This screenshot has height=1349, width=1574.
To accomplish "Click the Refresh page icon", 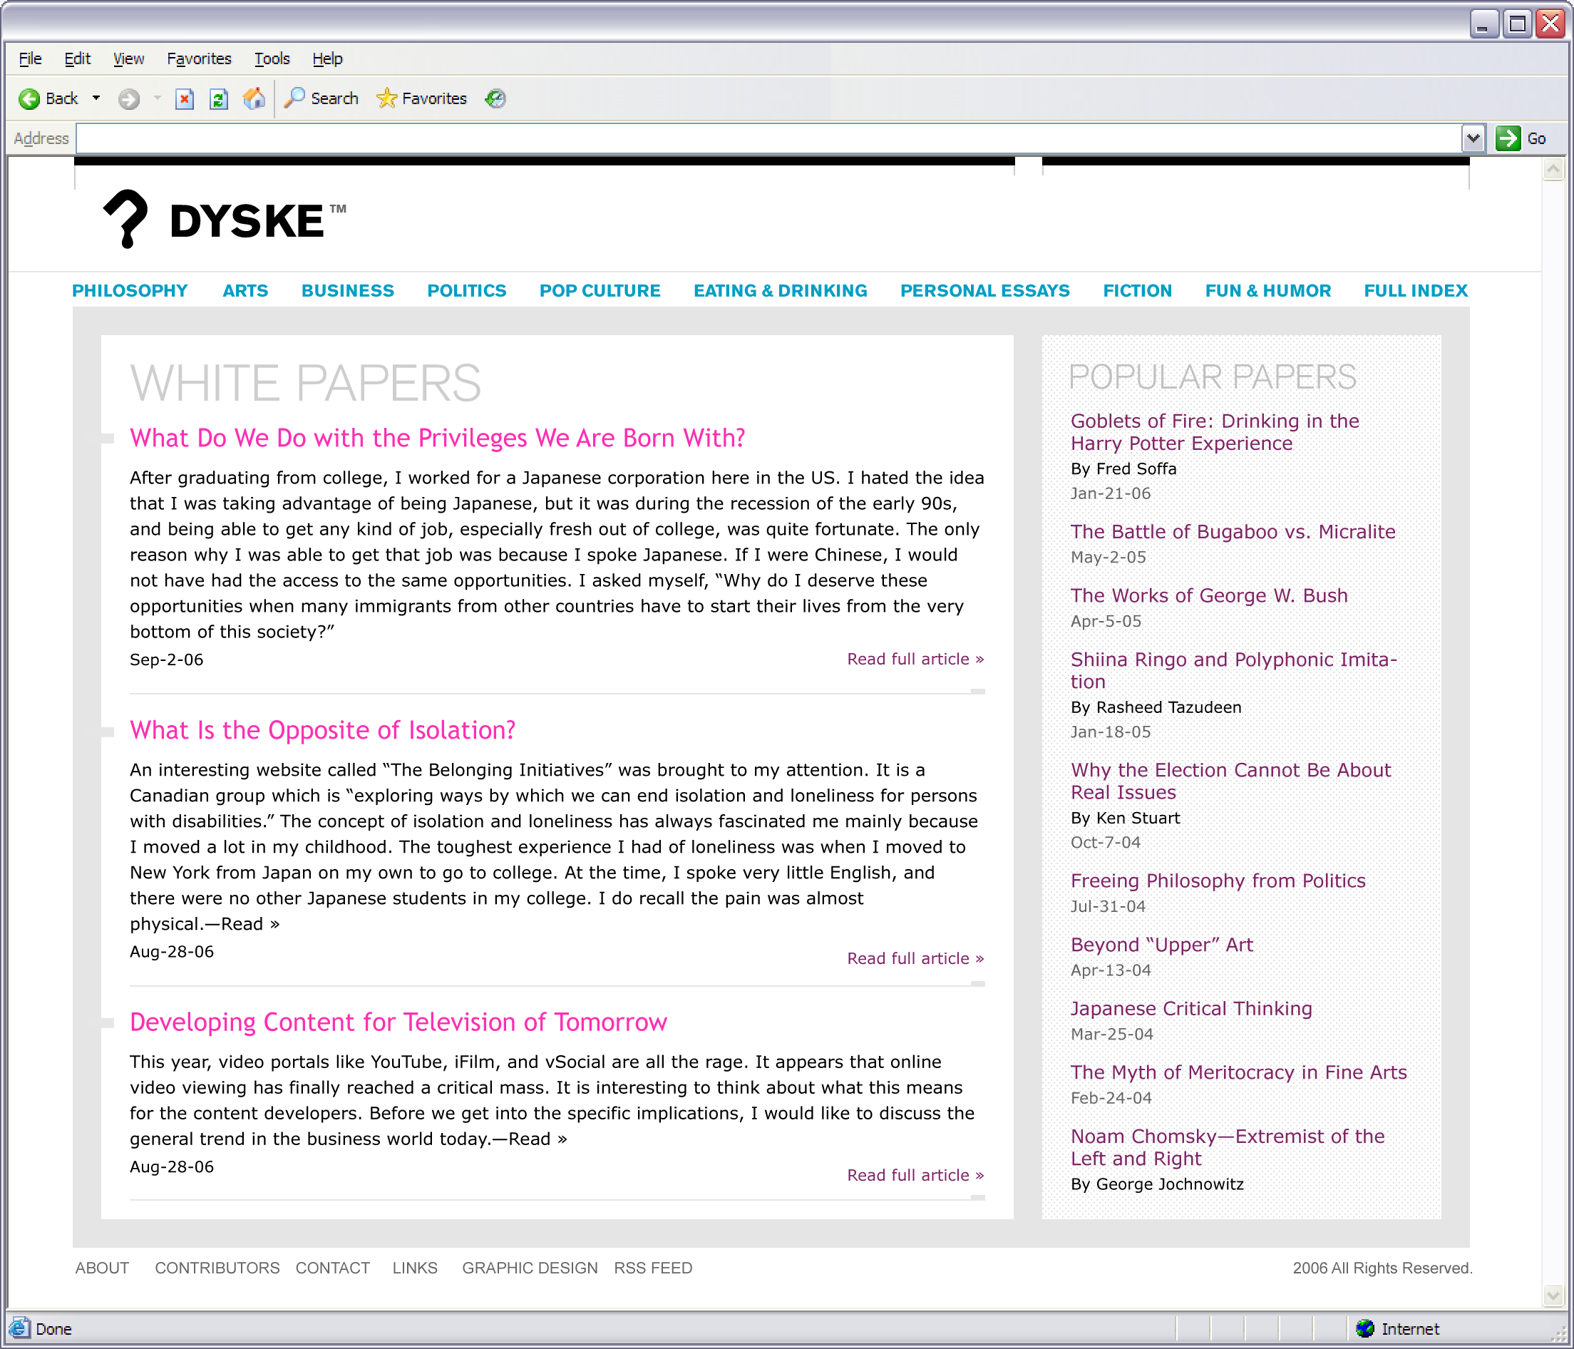I will click(x=219, y=99).
